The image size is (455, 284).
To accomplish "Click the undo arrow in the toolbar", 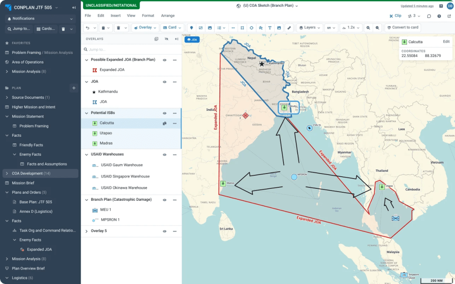I will 88,28.
